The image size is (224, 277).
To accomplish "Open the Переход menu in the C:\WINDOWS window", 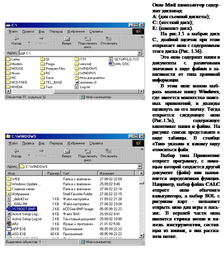I will (x=56, y=143).
